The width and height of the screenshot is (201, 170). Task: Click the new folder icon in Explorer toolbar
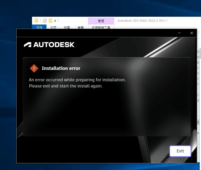coord(50,21)
